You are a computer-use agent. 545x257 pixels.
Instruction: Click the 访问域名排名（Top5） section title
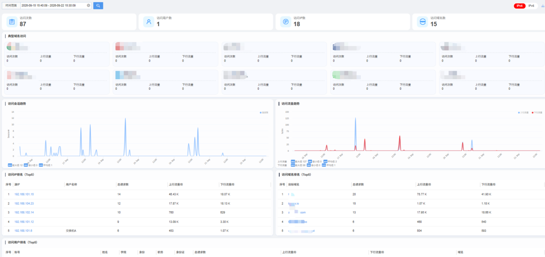296,175
